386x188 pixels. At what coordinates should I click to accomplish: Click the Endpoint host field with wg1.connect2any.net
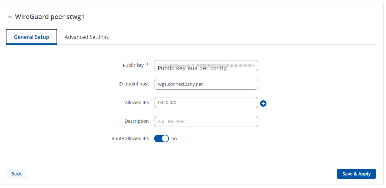206,84
